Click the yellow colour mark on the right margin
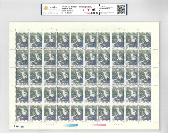The image size is (169, 134). click(x=159, y=59)
